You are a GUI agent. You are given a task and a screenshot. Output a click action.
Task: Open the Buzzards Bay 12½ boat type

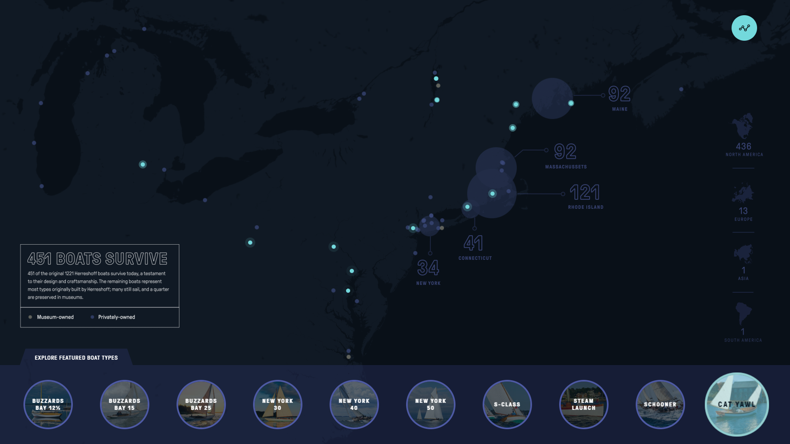click(48, 405)
